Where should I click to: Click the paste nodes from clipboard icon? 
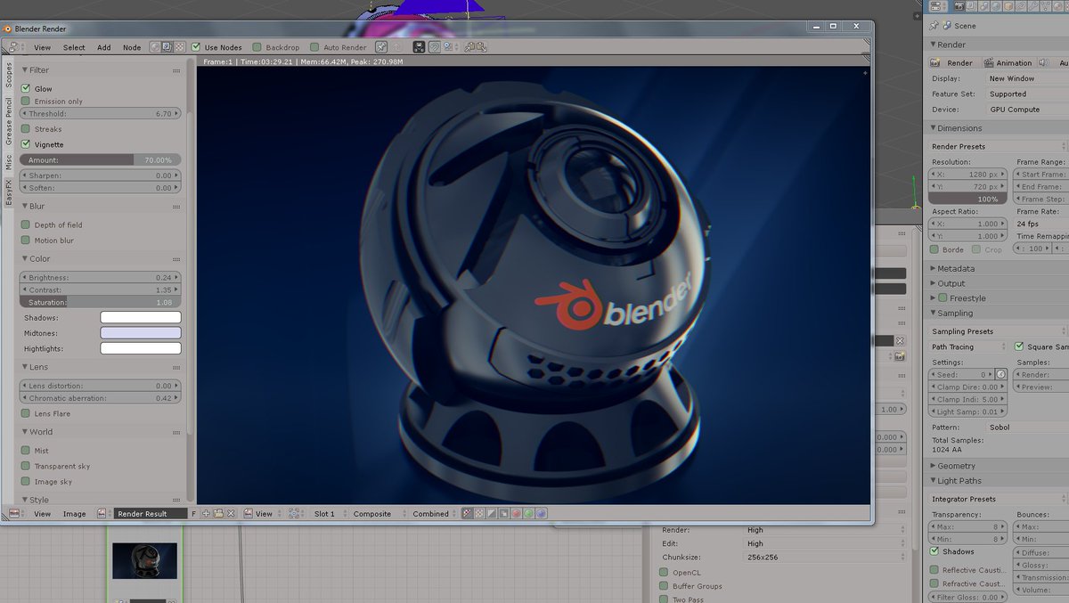point(480,47)
